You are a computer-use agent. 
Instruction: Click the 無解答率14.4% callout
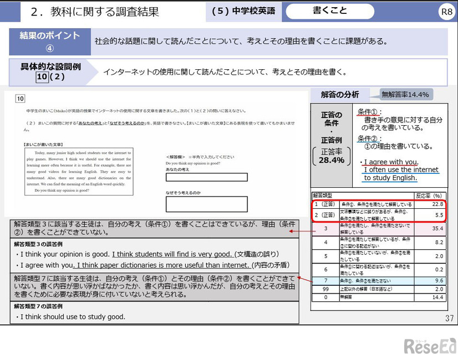pyautogui.click(x=405, y=95)
